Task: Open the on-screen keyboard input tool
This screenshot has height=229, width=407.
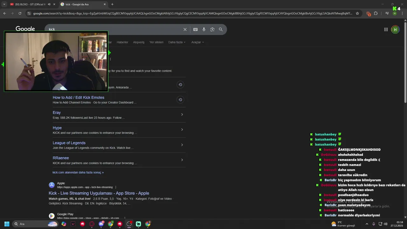Action: click(x=195, y=29)
